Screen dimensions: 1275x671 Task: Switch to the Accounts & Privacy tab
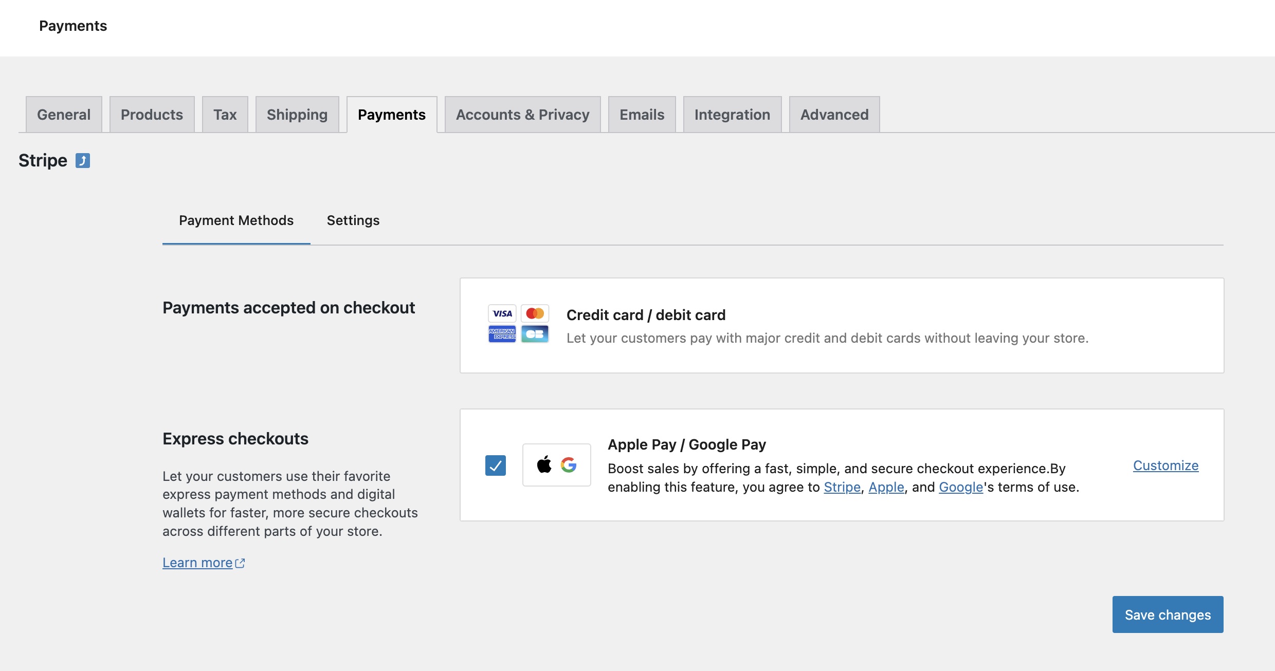[522, 114]
